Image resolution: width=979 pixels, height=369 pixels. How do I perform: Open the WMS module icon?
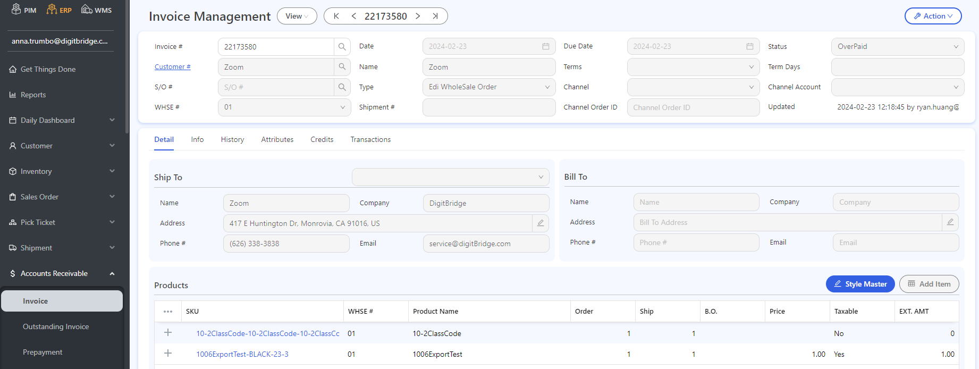[x=87, y=9]
